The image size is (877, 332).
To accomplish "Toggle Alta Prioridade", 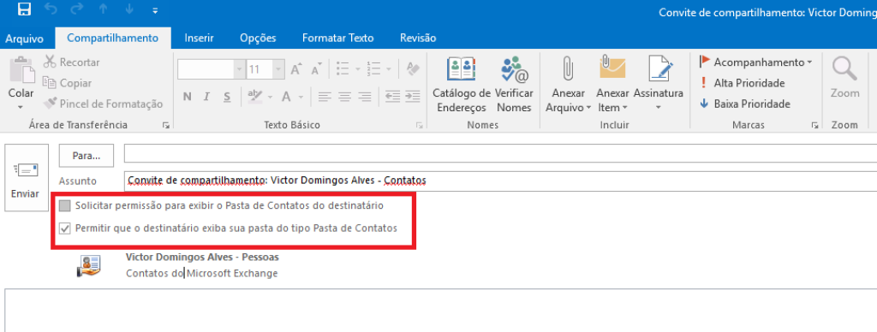I will point(743,83).
